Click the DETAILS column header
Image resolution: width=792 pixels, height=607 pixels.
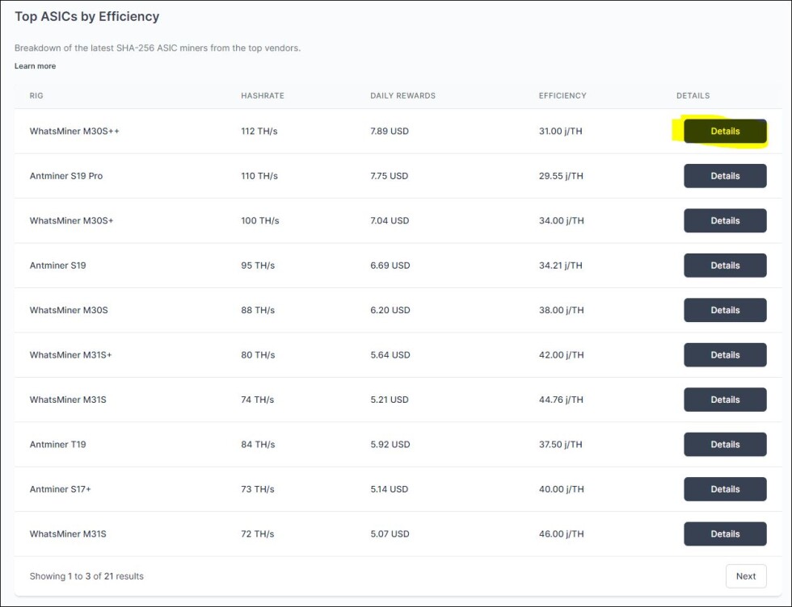tap(693, 95)
